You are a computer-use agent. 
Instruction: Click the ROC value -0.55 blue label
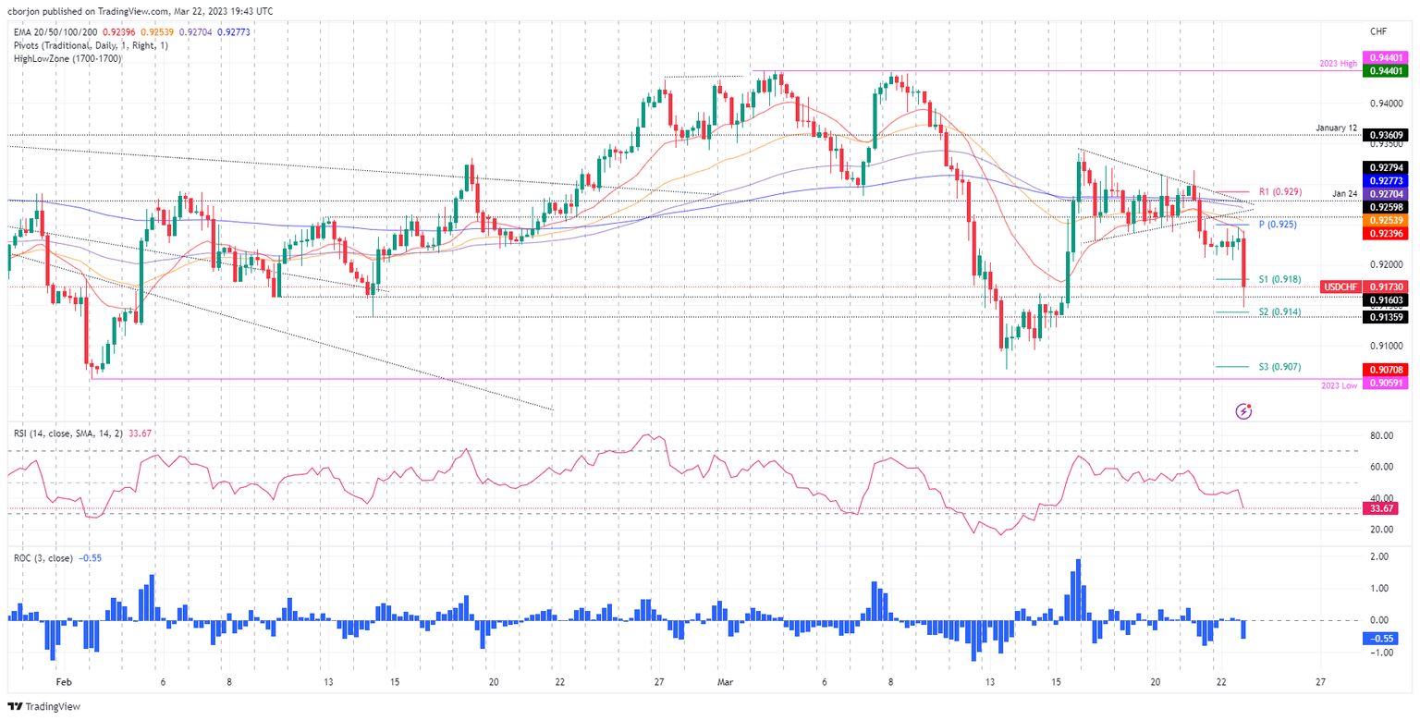1381,638
